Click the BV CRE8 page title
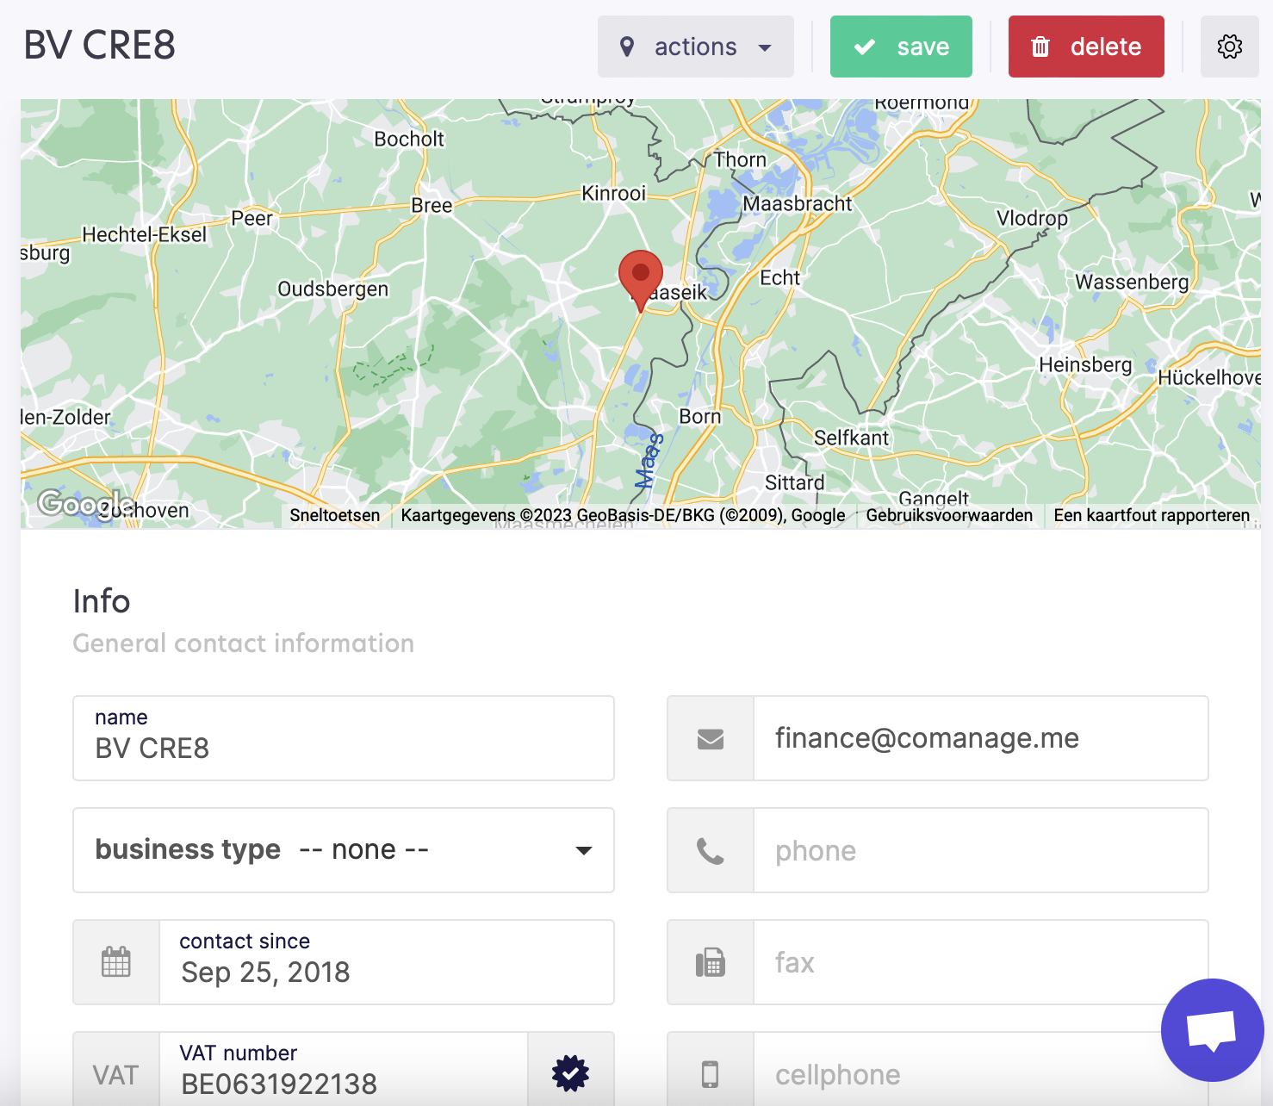The image size is (1273, 1106). click(x=99, y=45)
